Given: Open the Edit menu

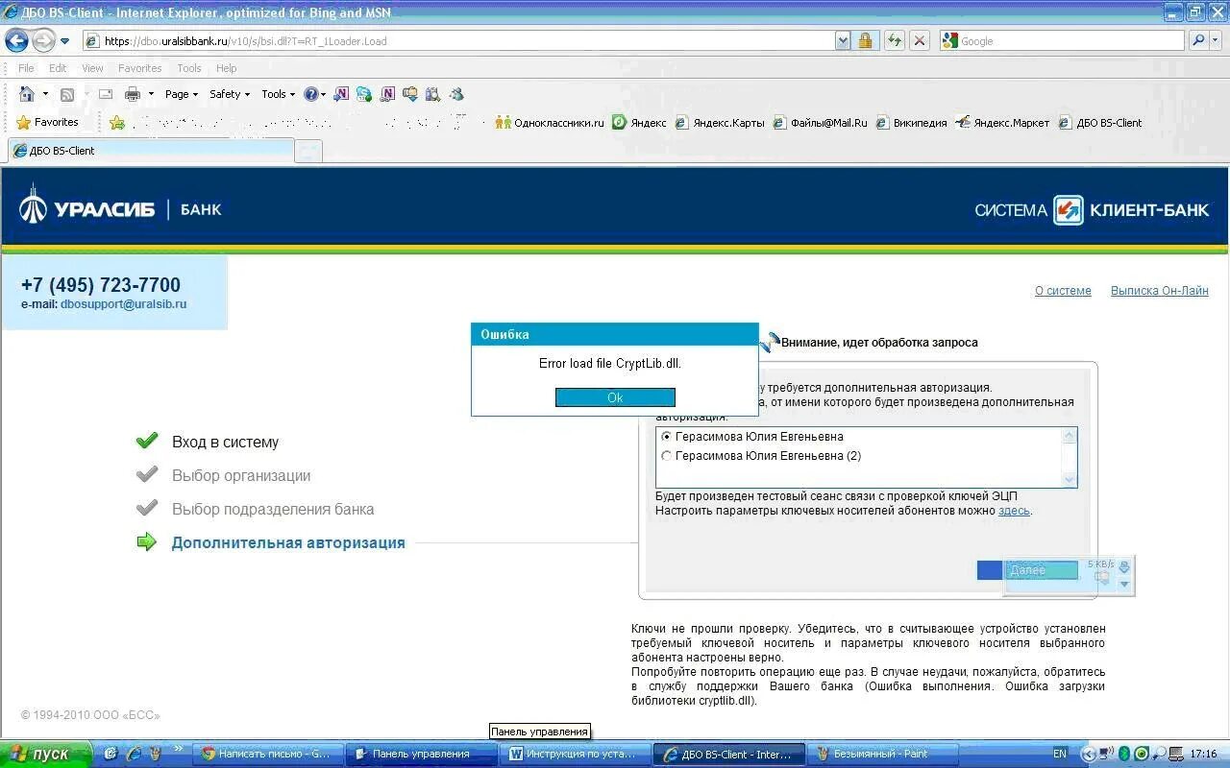Looking at the screenshot, I should (x=58, y=68).
